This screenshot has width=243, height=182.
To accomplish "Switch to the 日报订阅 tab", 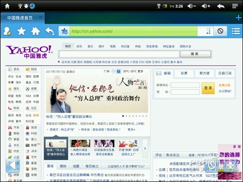I will click(x=225, y=73).
